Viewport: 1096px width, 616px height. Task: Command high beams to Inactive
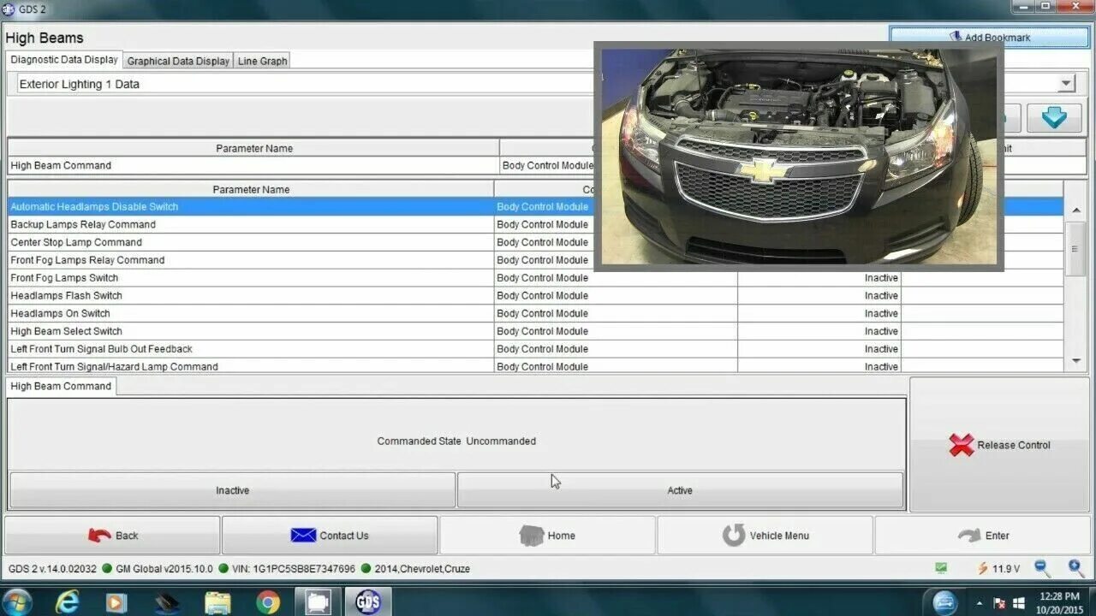pyautogui.click(x=232, y=490)
